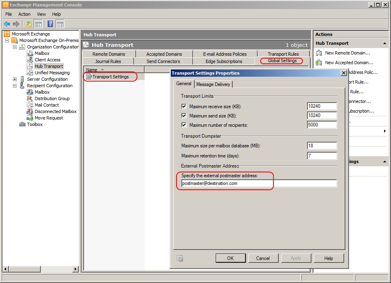This screenshot has height=283, width=391.
Task: Click the New Remote Domain action icon
Action: [x=319, y=53]
